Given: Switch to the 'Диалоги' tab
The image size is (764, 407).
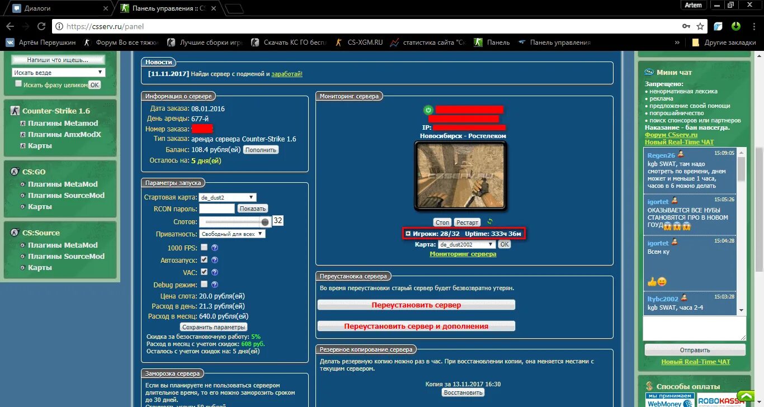Looking at the screenshot, I should click(x=56, y=8).
